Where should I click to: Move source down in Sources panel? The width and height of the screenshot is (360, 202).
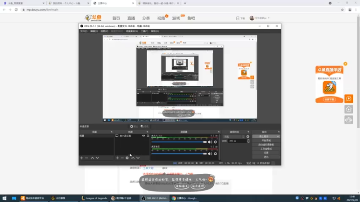pyautogui.click(x=138, y=158)
